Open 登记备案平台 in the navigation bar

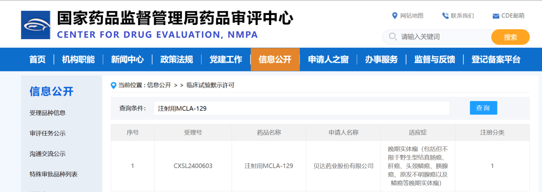(x=496, y=60)
